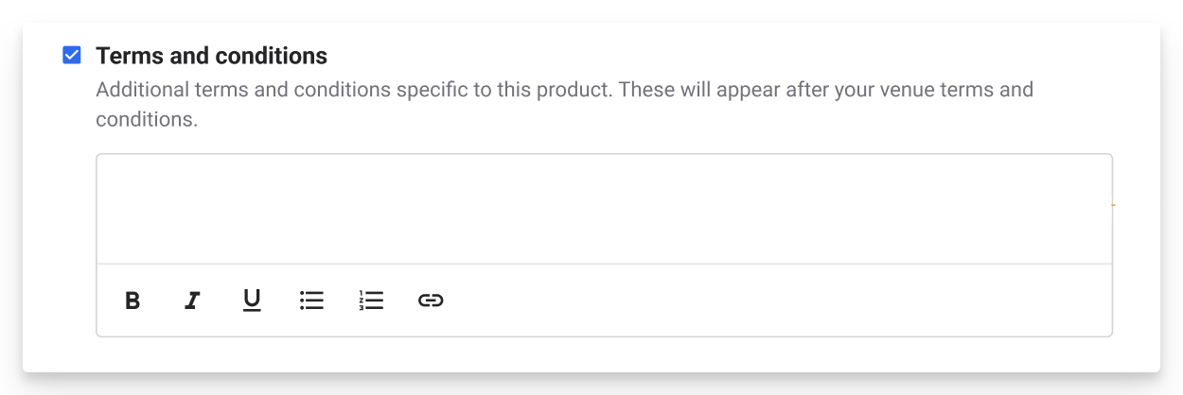Select the B button in the editor toolbar

(x=132, y=301)
